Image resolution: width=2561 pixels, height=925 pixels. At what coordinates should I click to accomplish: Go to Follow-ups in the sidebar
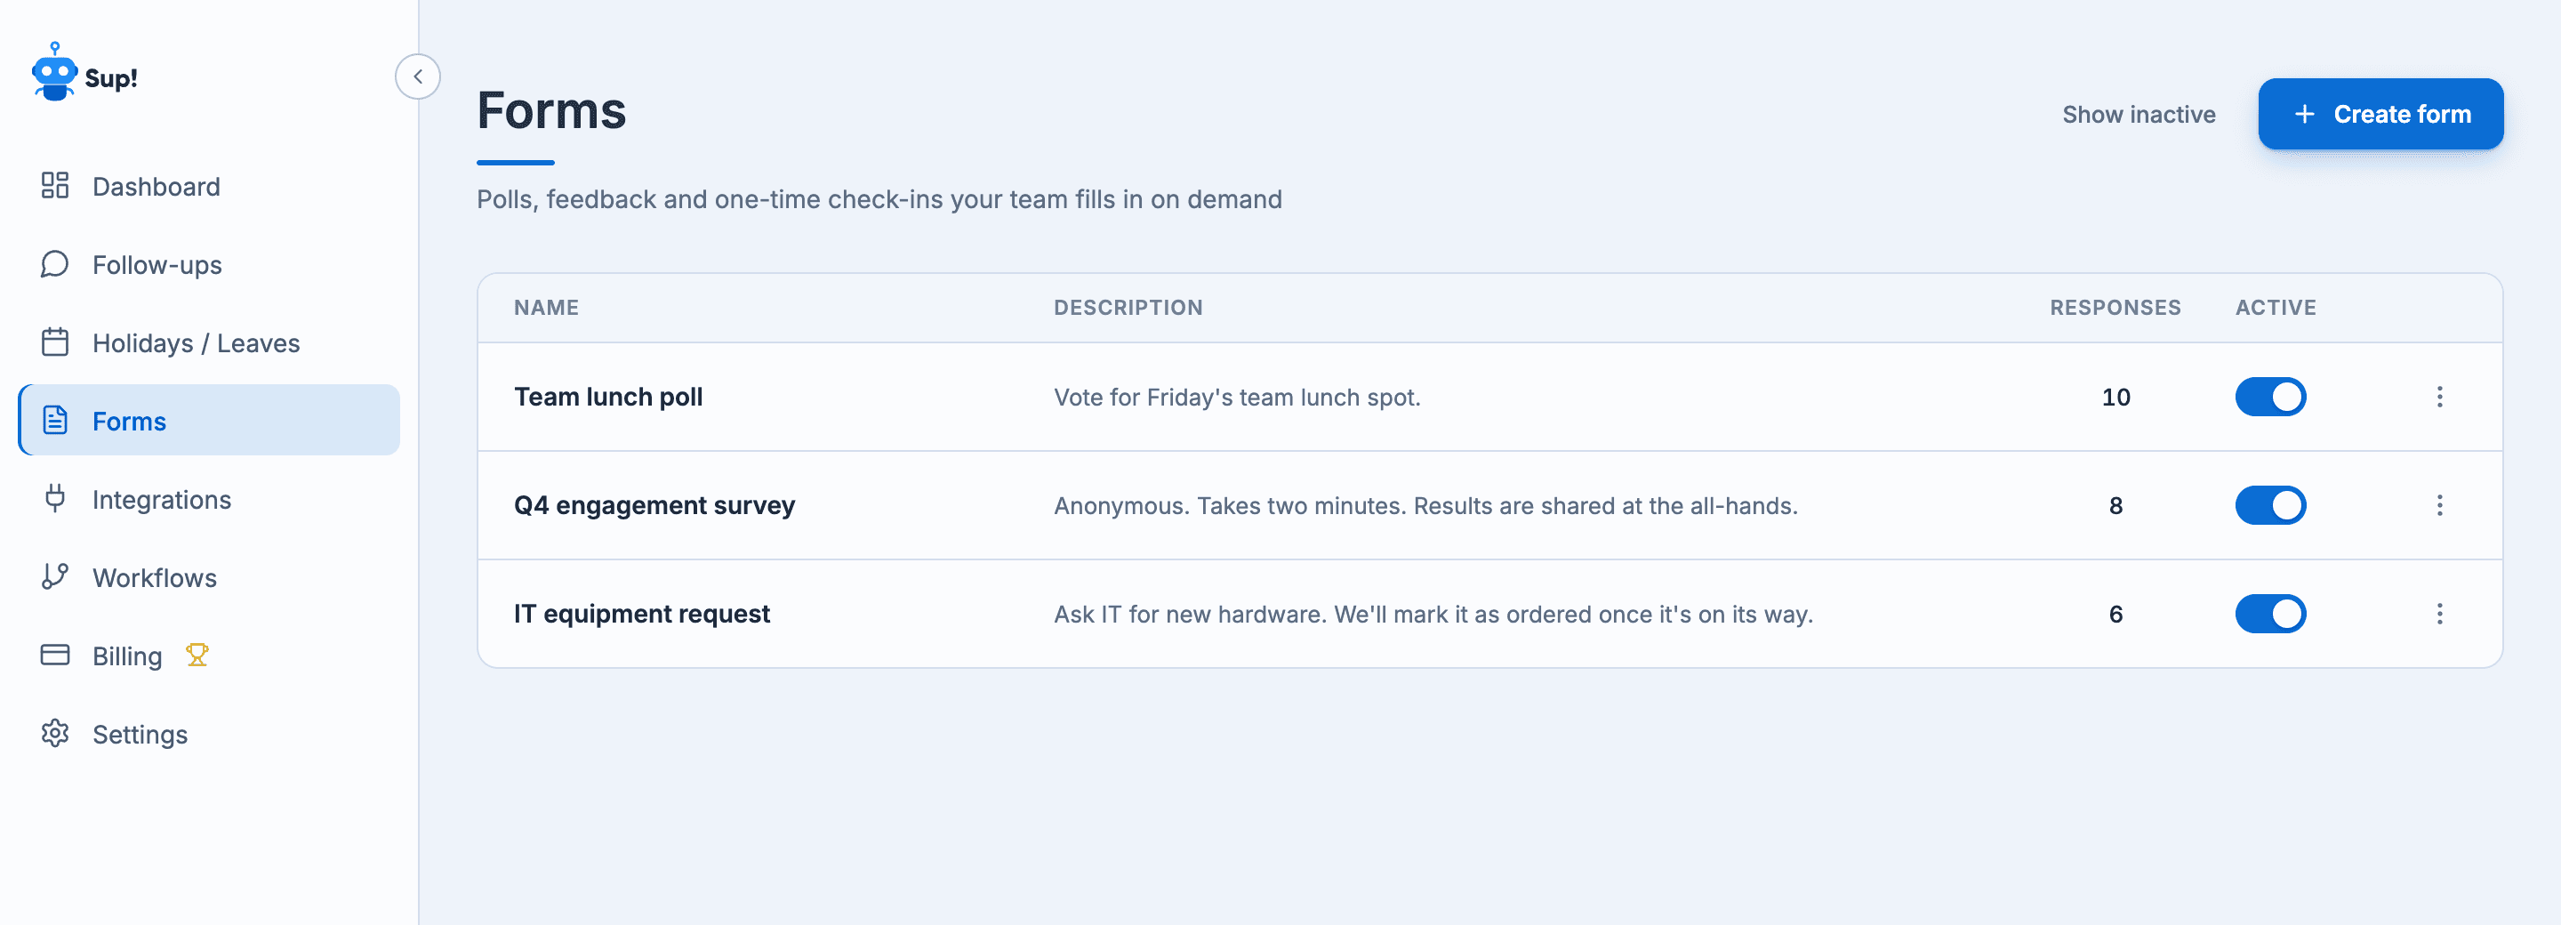click(209, 264)
